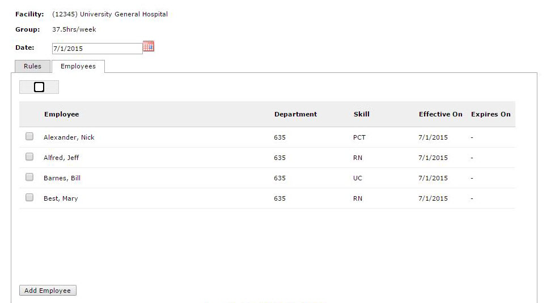
Task: Sort by the Employee column header
Action: 61,114
